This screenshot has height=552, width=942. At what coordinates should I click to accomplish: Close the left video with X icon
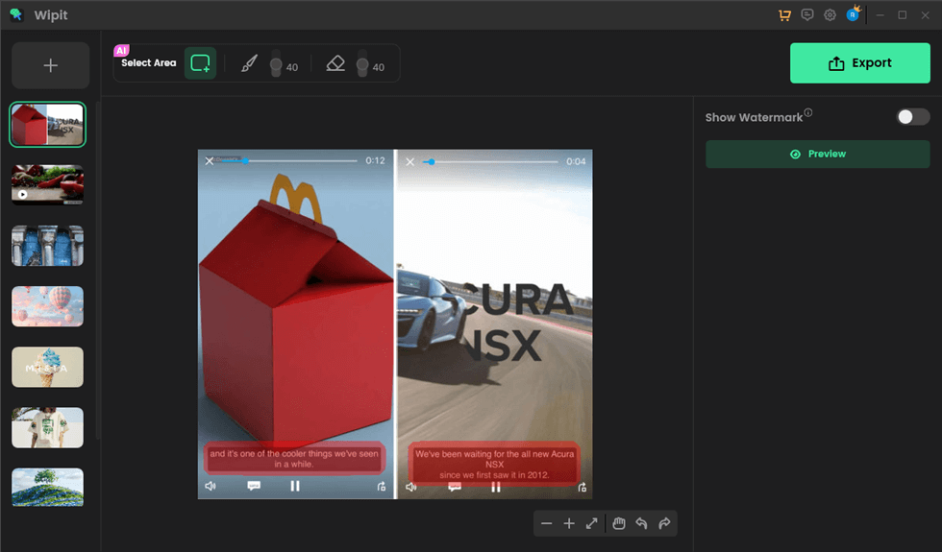click(210, 161)
